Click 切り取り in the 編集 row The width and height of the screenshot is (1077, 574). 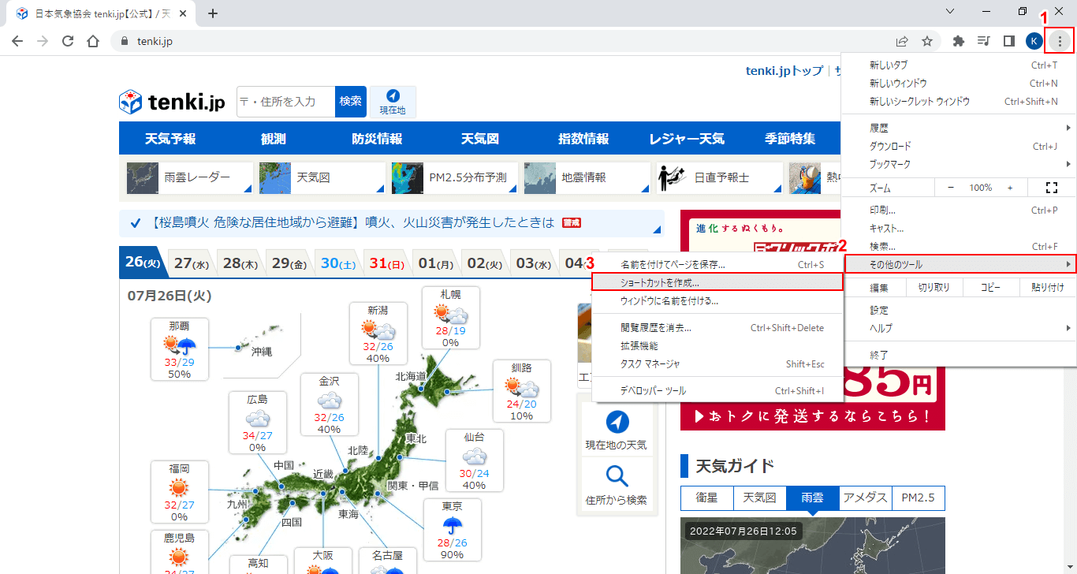click(x=934, y=288)
